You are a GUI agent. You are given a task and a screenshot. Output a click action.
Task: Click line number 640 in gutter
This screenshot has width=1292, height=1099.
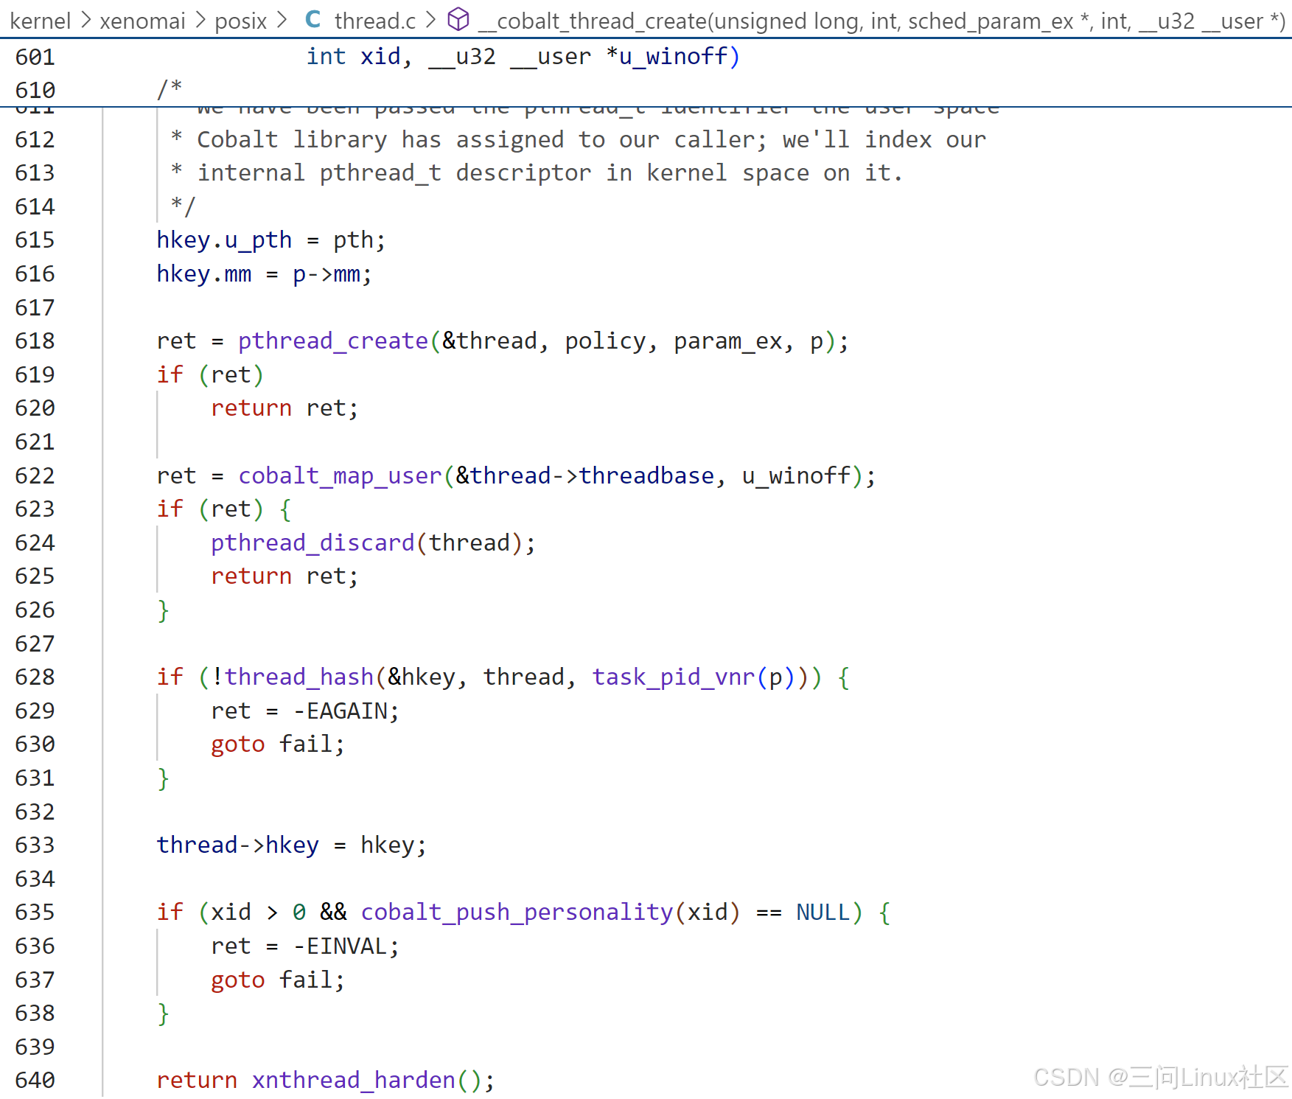pyautogui.click(x=35, y=1080)
